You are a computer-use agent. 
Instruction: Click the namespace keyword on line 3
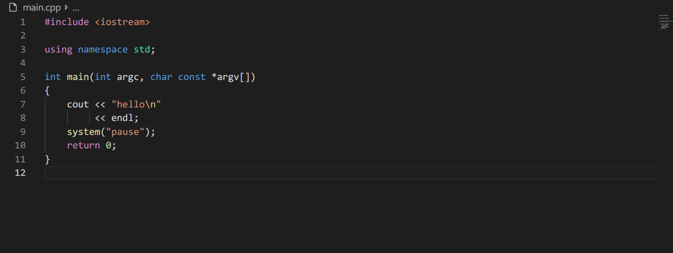click(x=103, y=50)
